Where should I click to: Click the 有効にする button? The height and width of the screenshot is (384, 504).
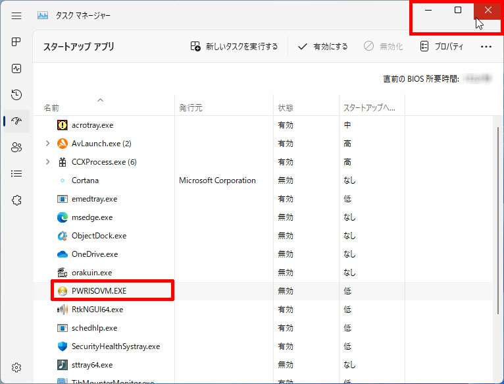click(323, 47)
